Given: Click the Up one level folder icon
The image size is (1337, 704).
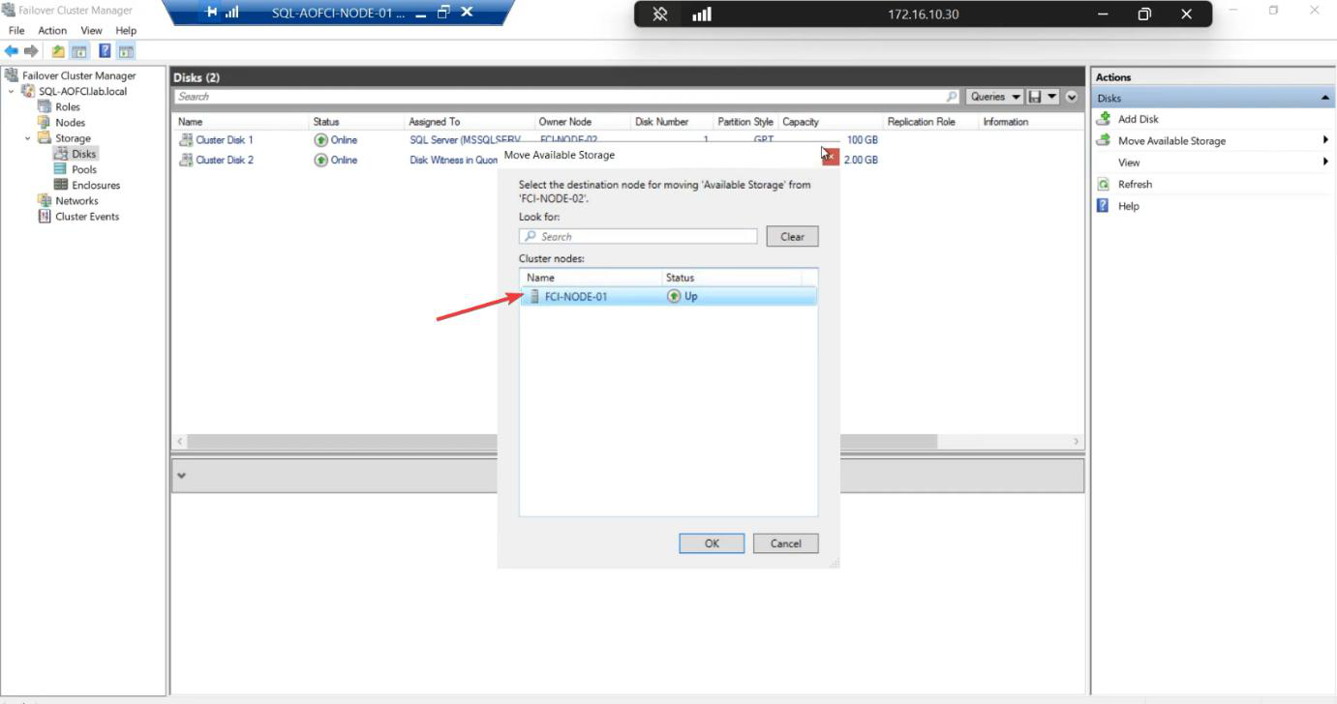Looking at the screenshot, I should pos(58,51).
